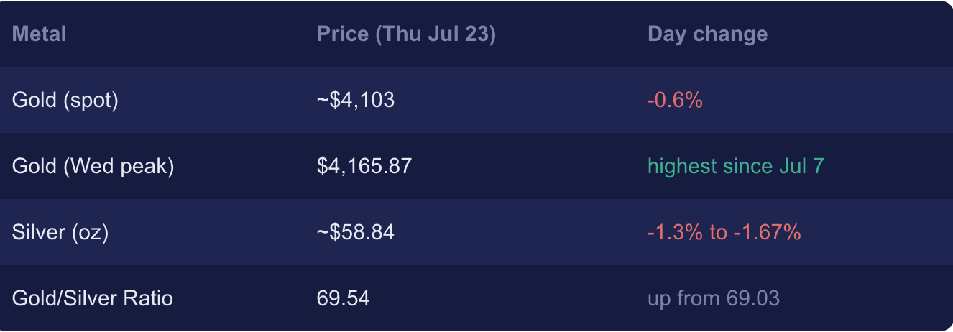Click the -1.3% to -1.67% change value

tap(724, 232)
